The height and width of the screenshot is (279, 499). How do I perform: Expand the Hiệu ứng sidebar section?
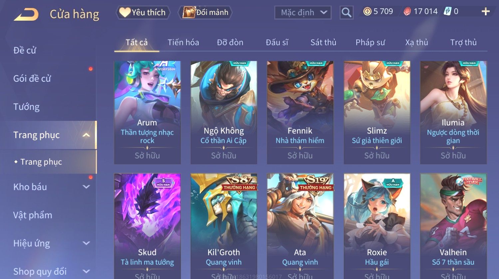point(86,243)
